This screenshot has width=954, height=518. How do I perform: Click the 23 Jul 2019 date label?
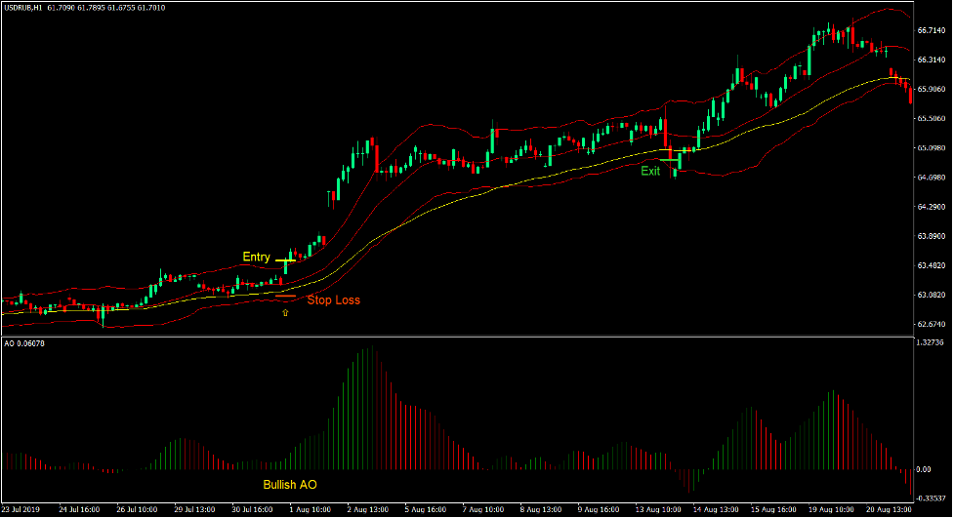(22, 509)
